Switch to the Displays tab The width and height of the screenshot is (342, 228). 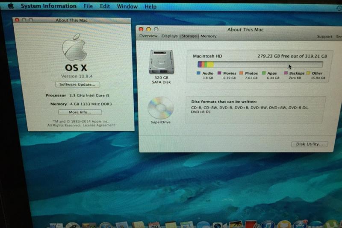point(169,36)
